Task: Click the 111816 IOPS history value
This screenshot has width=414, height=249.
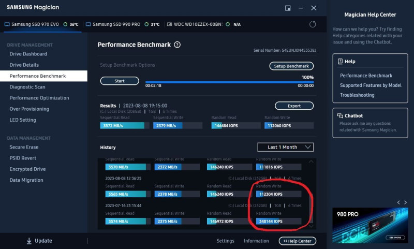Action: click(x=278, y=167)
